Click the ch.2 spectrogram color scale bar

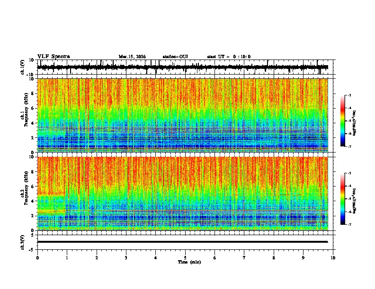pos(342,199)
